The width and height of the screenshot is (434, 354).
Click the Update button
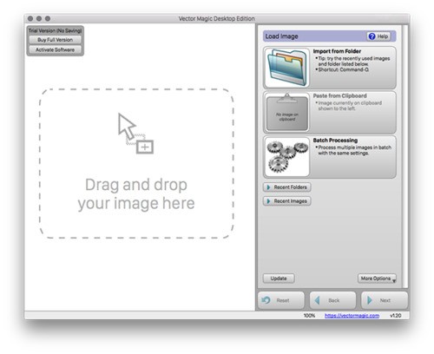(x=279, y=279)
